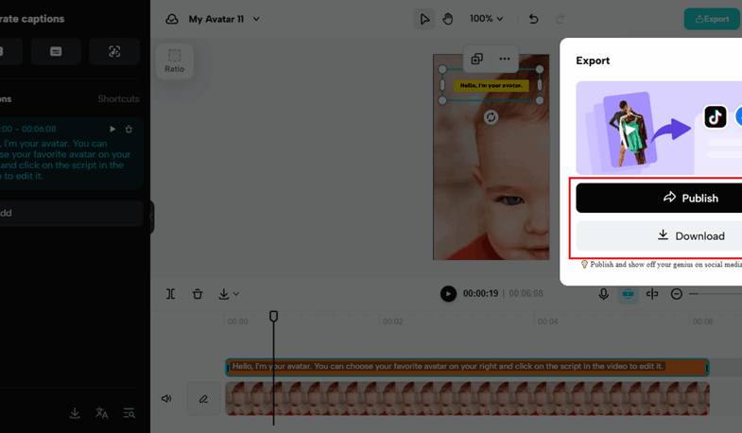This screenshot has width=742, height=433.
Task: Mute the video track audio
Action: (x=166, y=398)
